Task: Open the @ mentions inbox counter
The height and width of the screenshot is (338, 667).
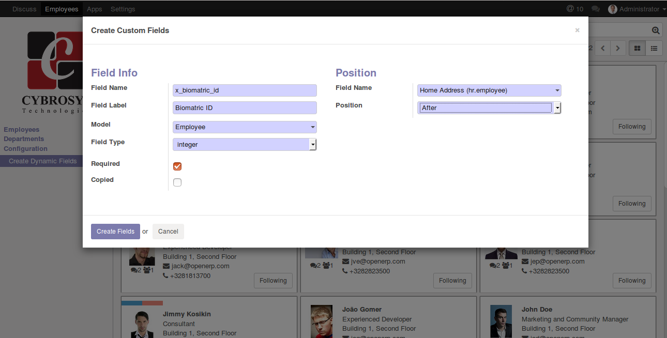Action: [575, 9]
